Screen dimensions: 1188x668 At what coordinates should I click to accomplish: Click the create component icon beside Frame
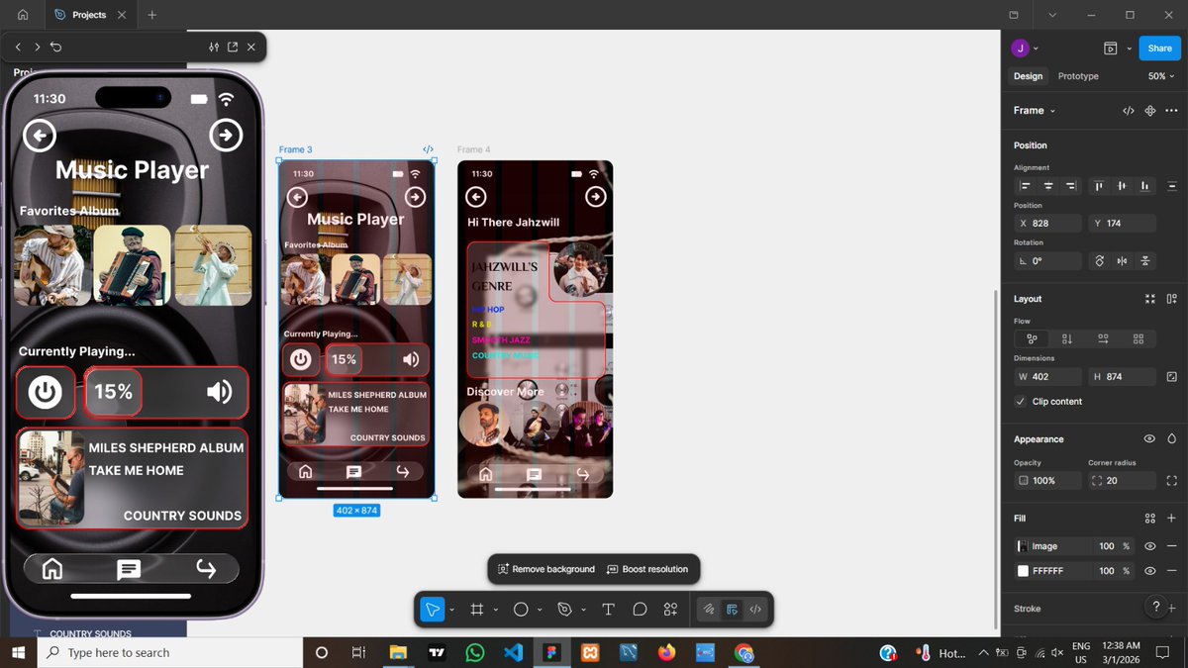[x=1150, y=111]
